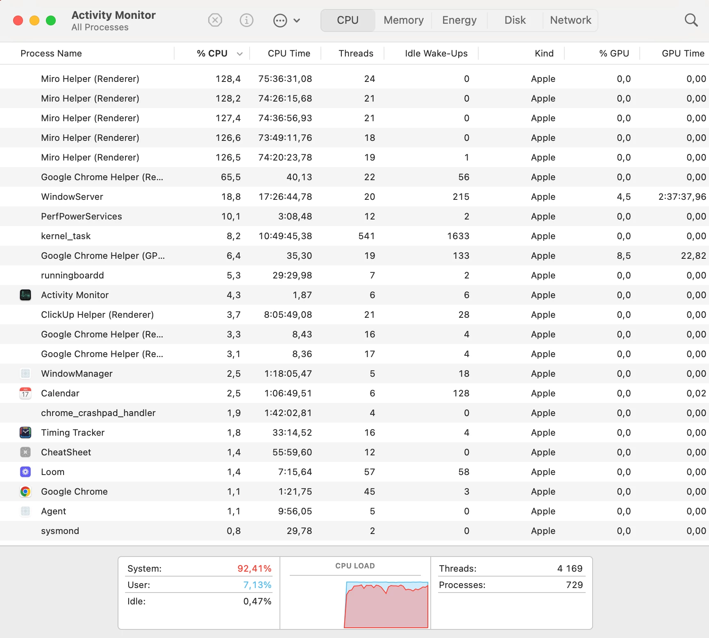Image resolution: width=709 pixels, height=638 pixels.
Task: Click the Google Chrome app icon
Action: point(25,491)
